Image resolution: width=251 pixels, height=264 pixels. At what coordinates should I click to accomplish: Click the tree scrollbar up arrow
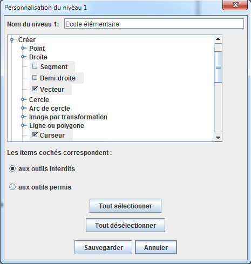[x=218, y=39]
